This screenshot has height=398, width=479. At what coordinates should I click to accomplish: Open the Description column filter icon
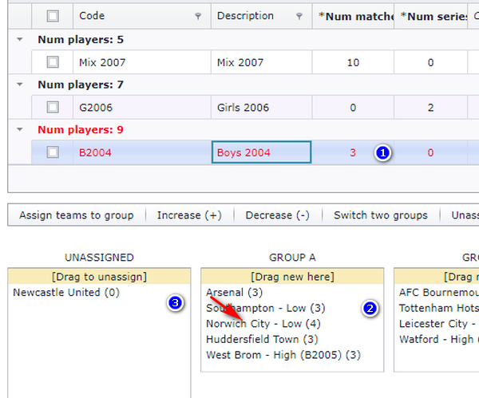click(299, 16)
